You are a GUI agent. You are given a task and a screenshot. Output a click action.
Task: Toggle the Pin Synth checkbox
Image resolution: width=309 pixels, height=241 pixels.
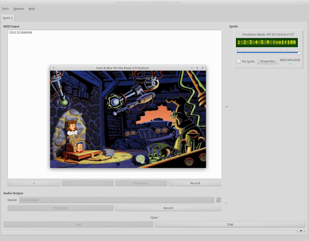[238, 61]
